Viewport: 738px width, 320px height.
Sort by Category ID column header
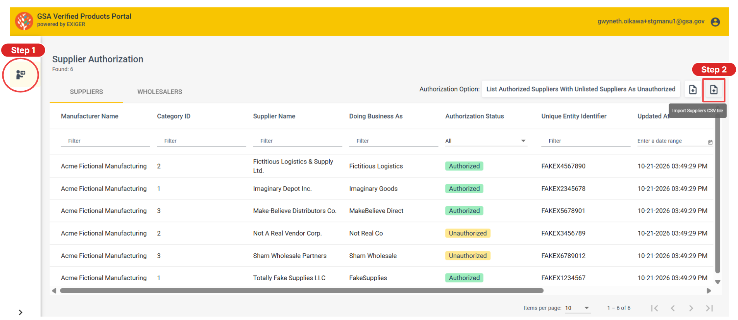point(174,116)
